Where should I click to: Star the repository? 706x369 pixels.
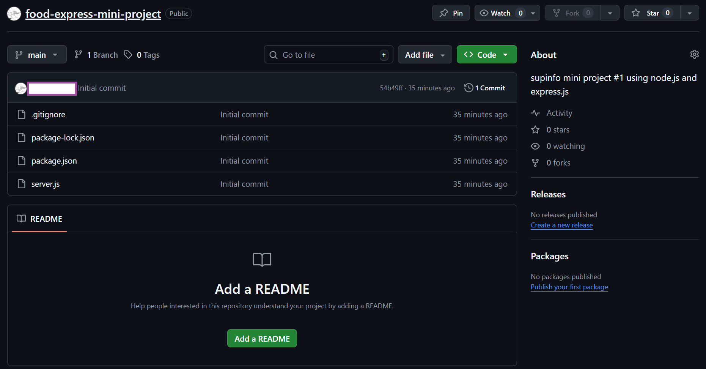tap(653, 13)
